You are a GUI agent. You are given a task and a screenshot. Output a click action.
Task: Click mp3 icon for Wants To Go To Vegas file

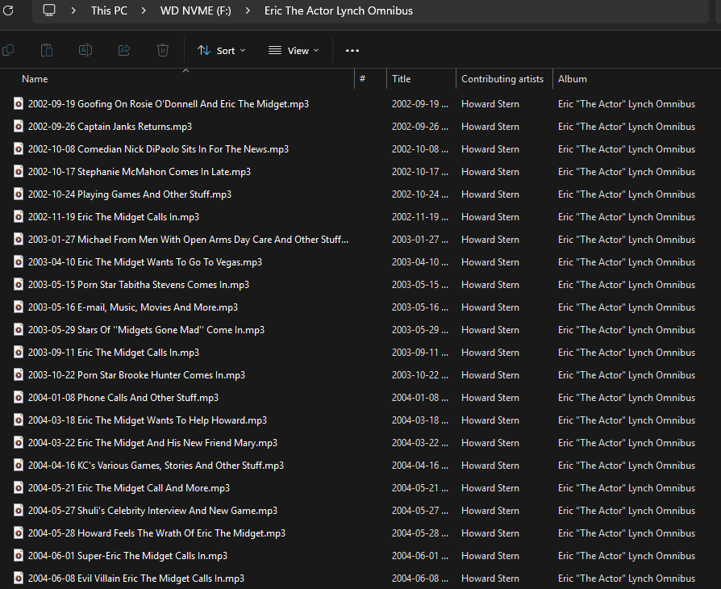click(19, 261)
